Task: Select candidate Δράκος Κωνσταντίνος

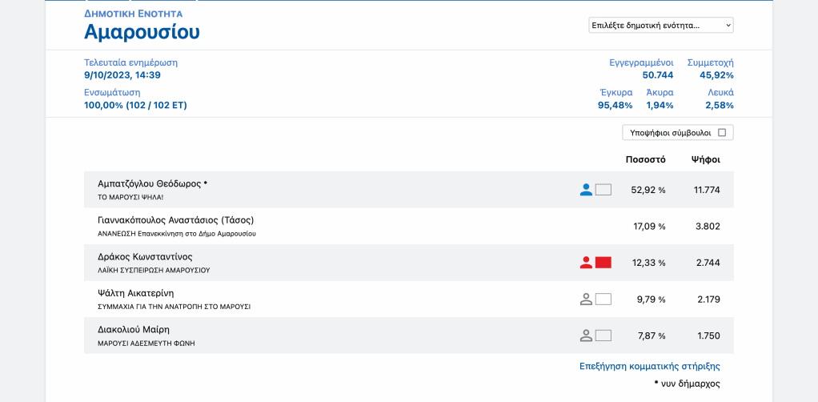Action: [145, 257]
